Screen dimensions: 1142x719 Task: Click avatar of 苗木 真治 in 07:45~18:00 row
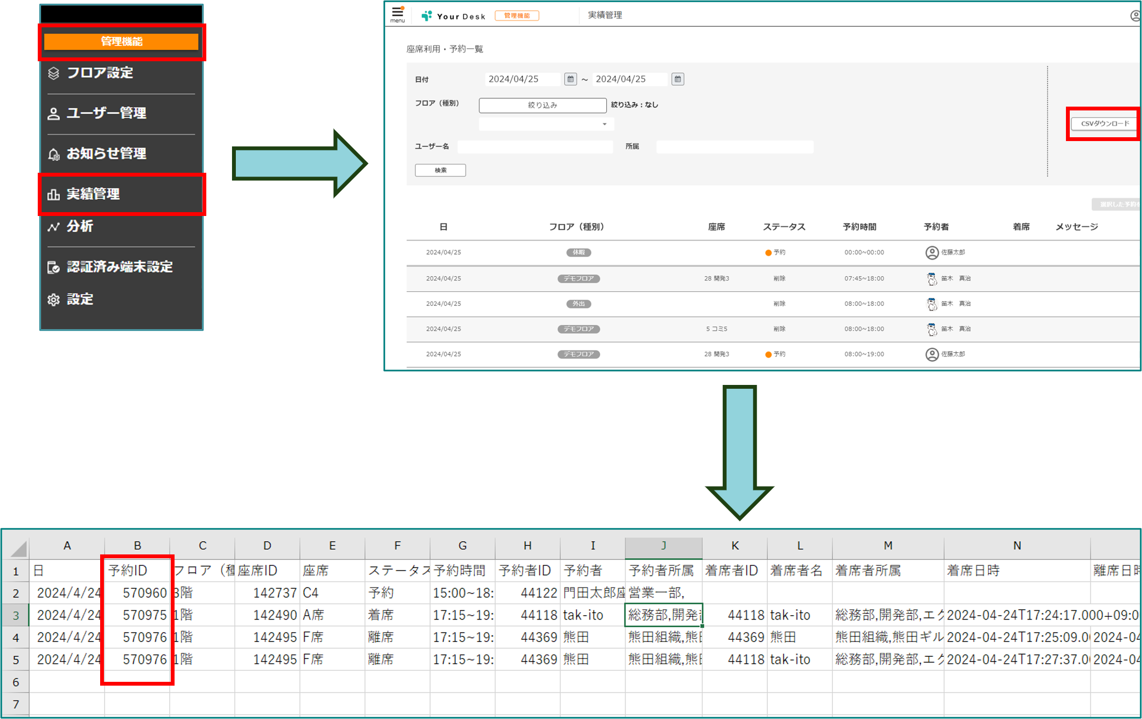[932, 279]
